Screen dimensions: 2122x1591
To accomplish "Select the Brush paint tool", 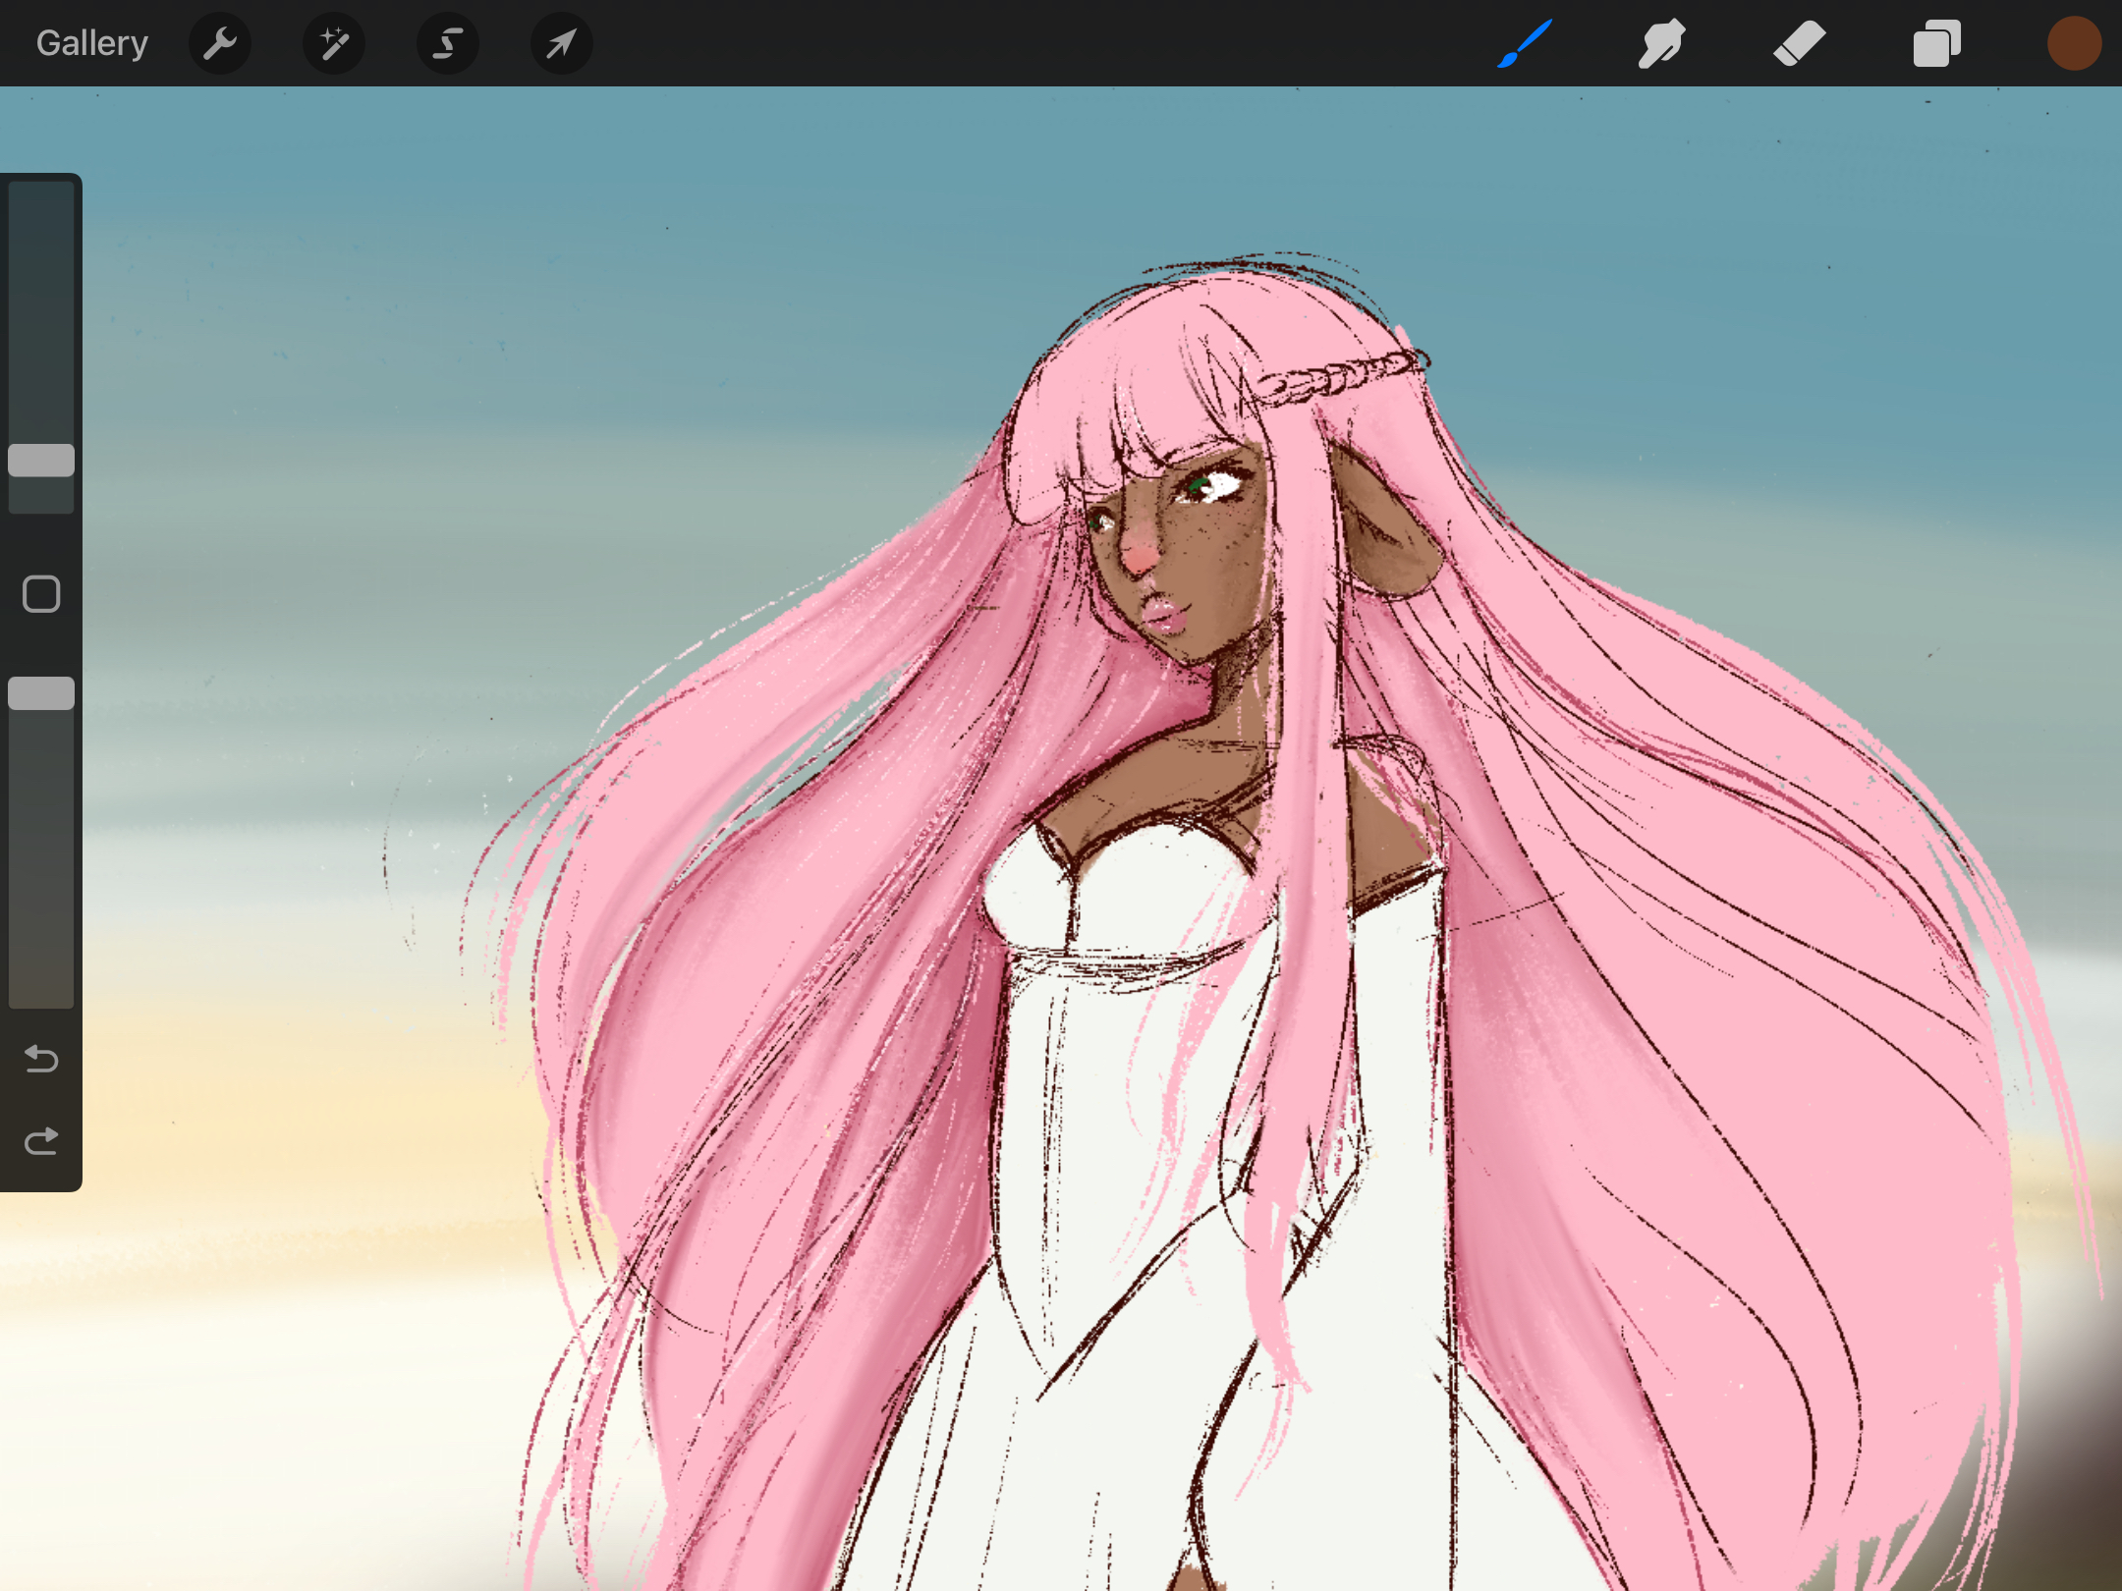I will coord(1525,43).
